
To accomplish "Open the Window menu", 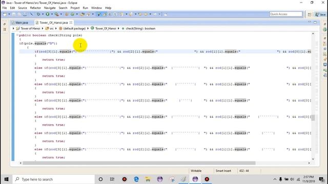I will 96,8.
